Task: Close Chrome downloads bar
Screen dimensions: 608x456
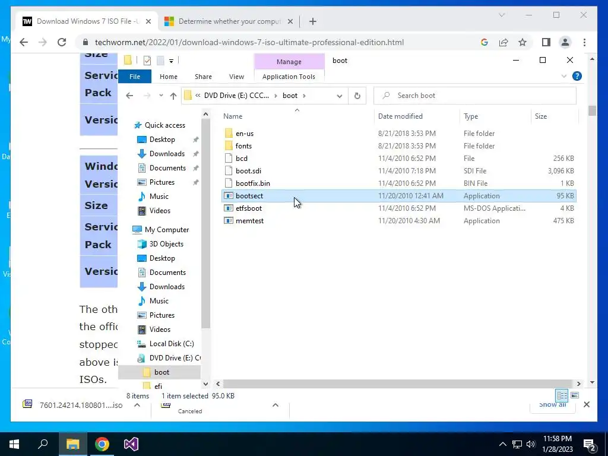Action: [x=586, y=404]
